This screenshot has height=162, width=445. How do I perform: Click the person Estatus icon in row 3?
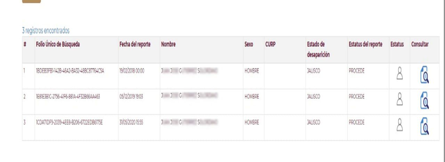(x=399, y=125)
